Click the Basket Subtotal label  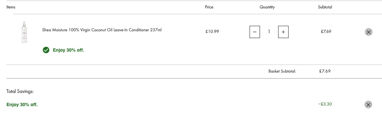pos(282,71)
